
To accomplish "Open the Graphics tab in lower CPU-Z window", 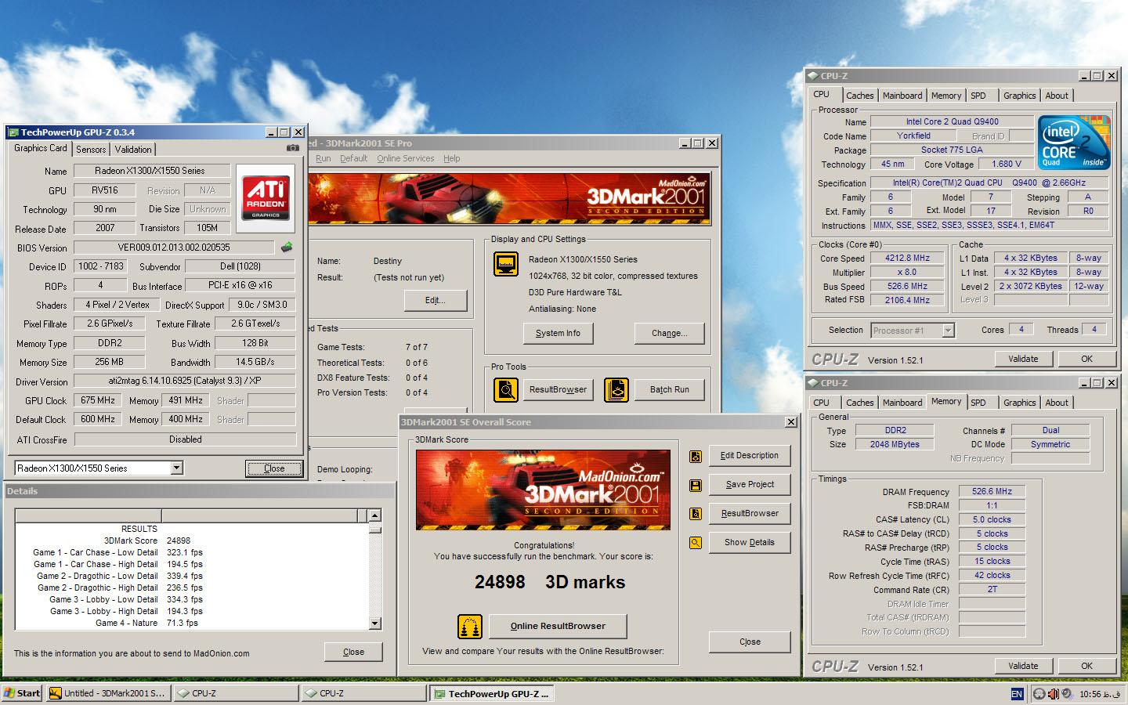I will 1019,403.
